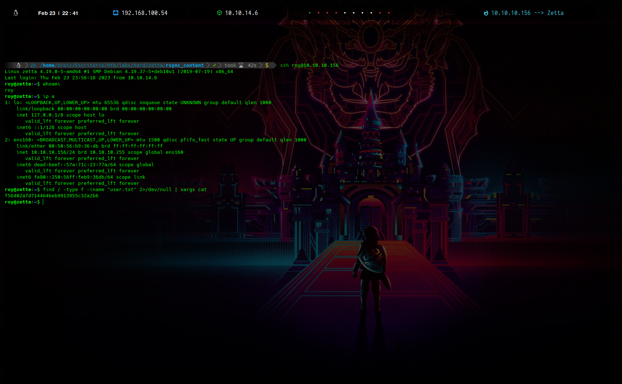
Task: Click the VPN address 10.10.14.6
Action: coord(241,13)
